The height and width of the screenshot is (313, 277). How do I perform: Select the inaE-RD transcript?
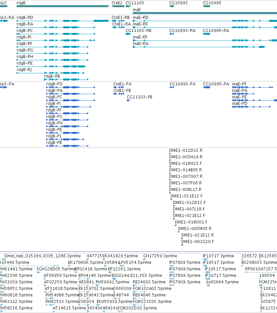205,21
